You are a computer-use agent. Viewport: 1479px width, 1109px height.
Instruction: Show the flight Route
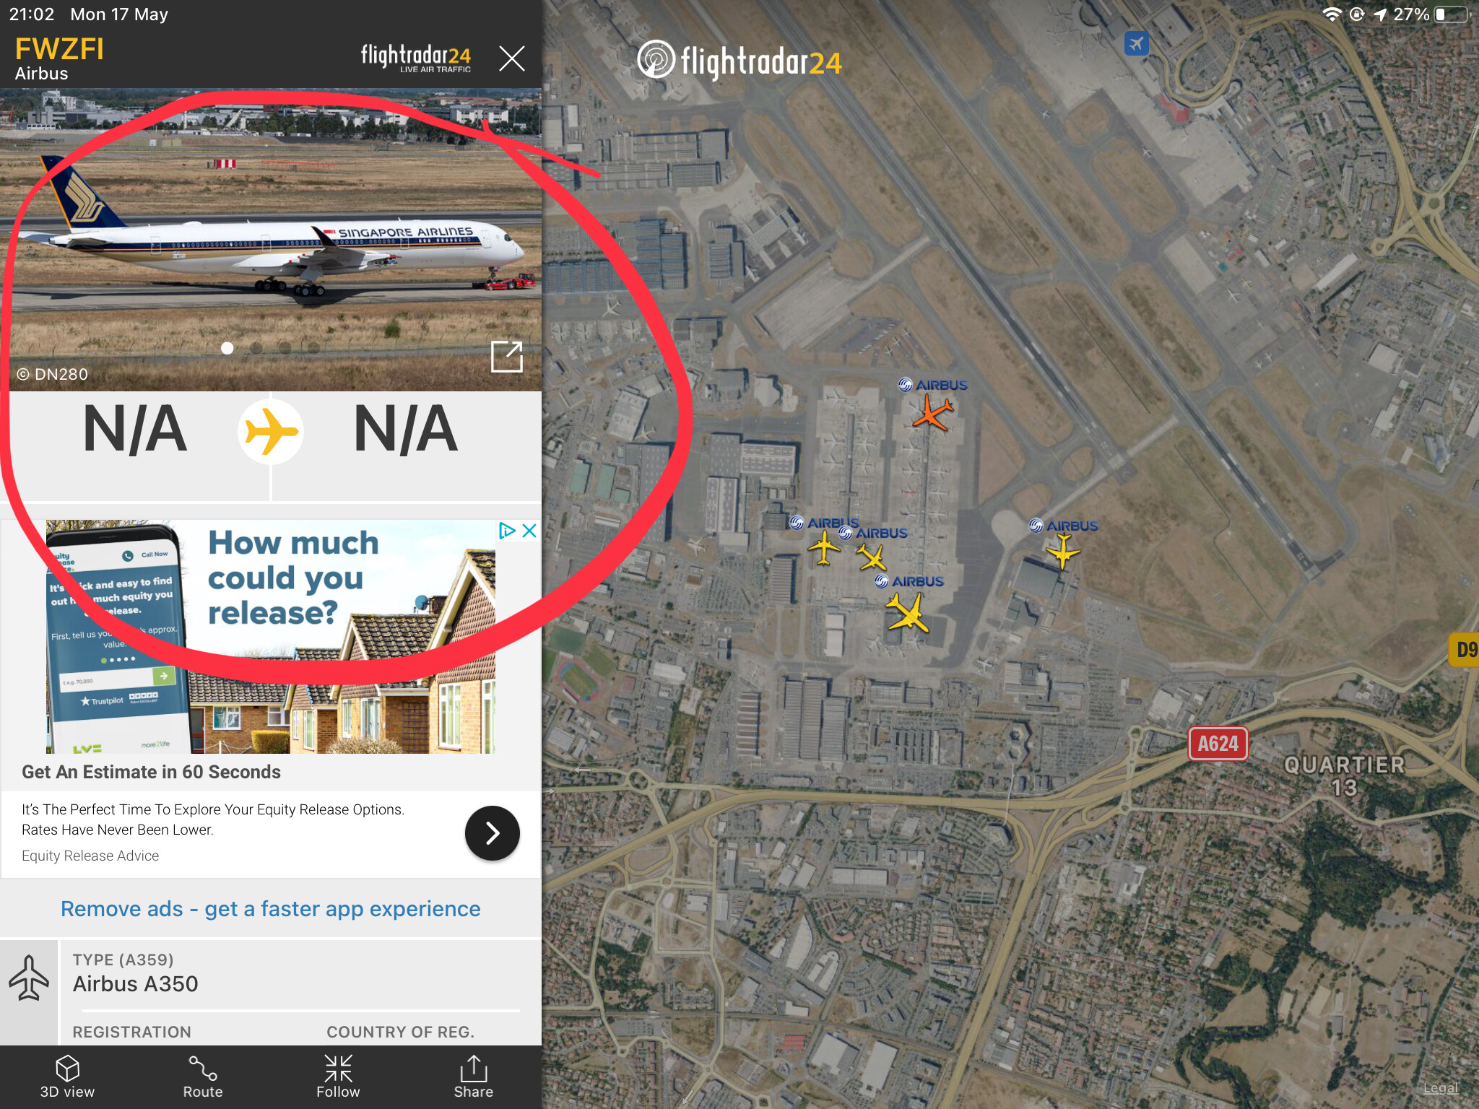203,1077
